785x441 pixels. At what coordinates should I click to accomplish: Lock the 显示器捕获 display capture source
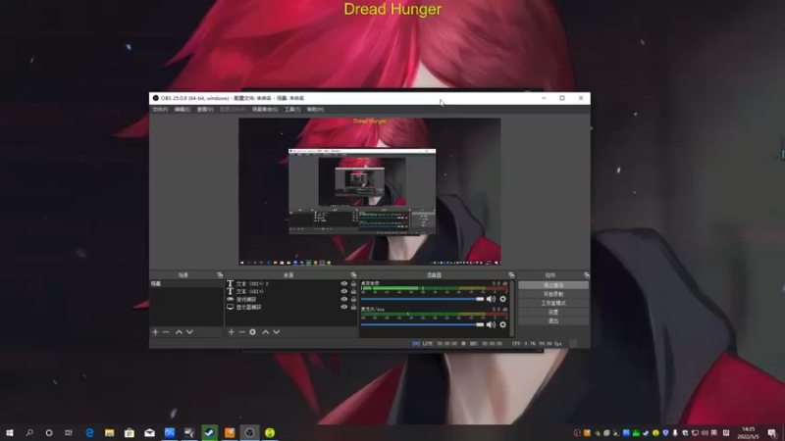click(353, 307)
